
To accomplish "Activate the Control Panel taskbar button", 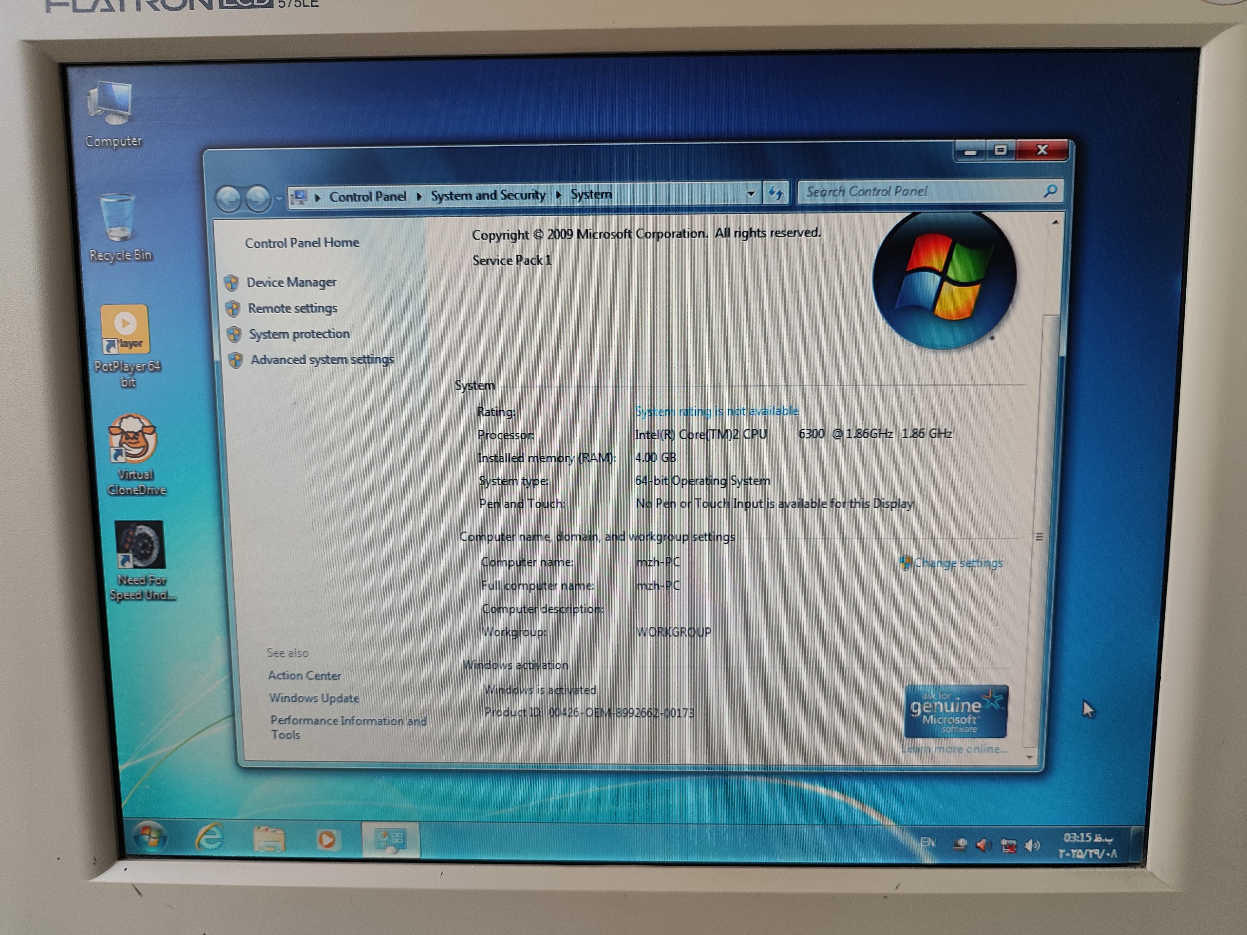I will click(x=390, y=840).
